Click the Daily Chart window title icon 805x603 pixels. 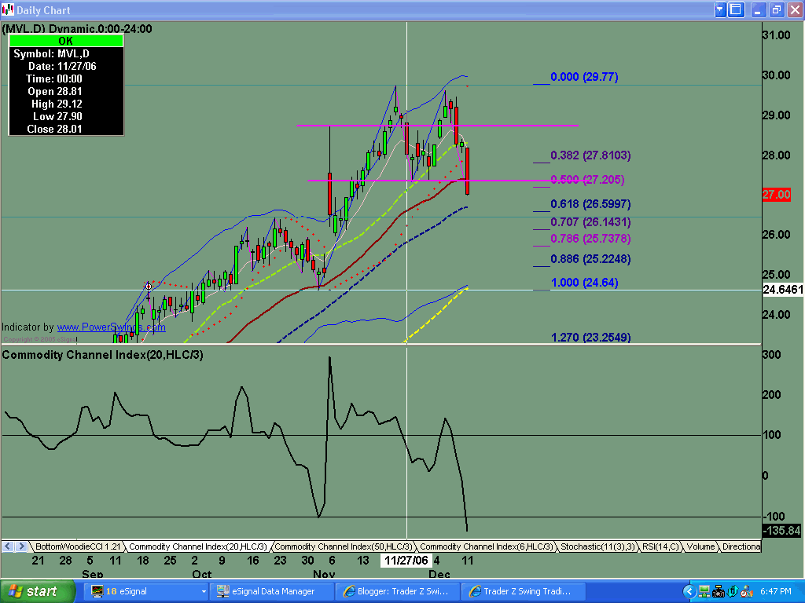pos(8,9)
